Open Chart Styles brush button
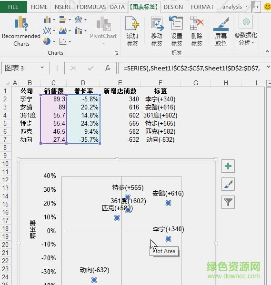The height and width of the screenshot is (285, 271). click(228, 184)
